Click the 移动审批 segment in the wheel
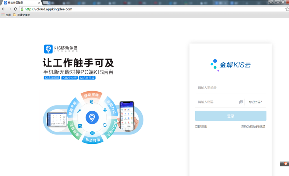The width and height of the screenshot is (289, 176). tap(91, 95)
